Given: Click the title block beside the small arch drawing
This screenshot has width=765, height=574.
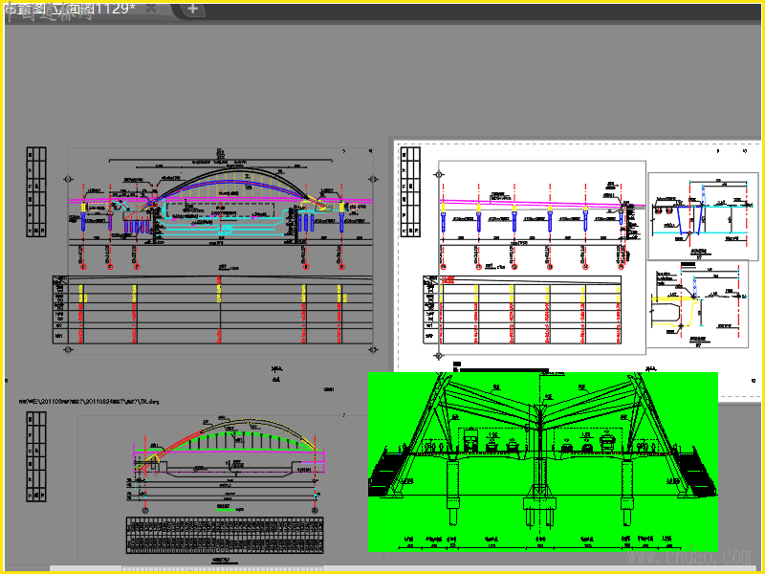Looking at the screenshot, I should click(x=35, y=456).
